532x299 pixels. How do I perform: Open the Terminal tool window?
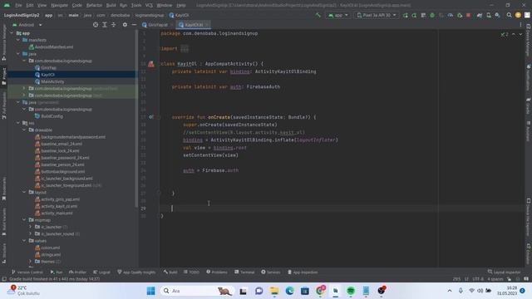pyautogui.click(x=244, y=272)
